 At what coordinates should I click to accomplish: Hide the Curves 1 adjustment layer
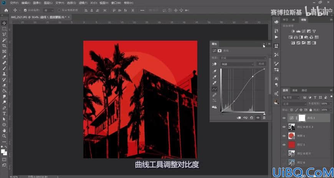pos(284,118)
